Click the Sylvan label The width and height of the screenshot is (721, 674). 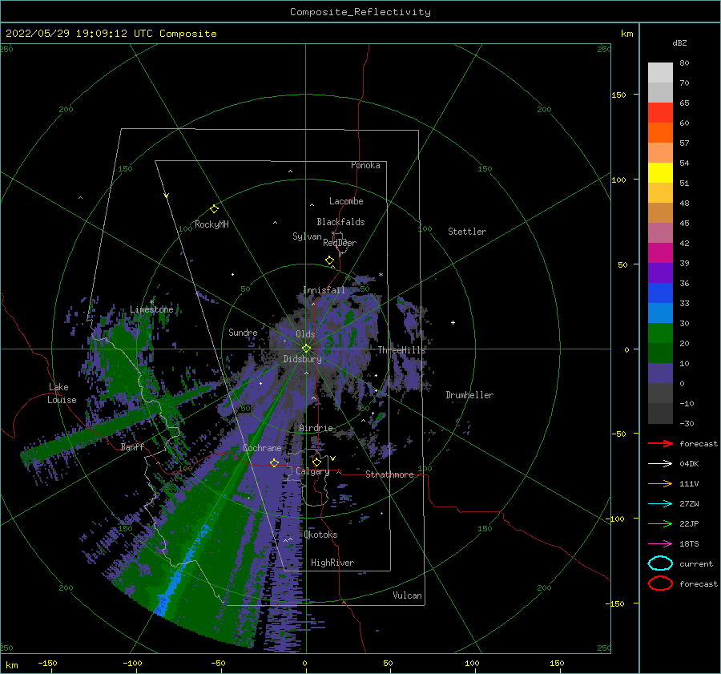pos(307,236)
